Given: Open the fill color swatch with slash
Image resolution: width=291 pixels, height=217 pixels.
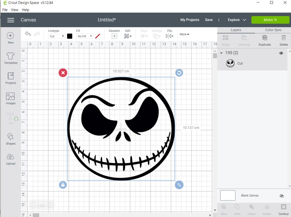Looking at the screenshot, I should (x=97, y=36).
